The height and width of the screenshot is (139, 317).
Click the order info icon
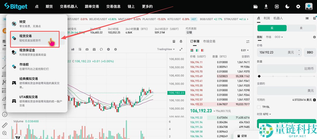click(314, 37)
